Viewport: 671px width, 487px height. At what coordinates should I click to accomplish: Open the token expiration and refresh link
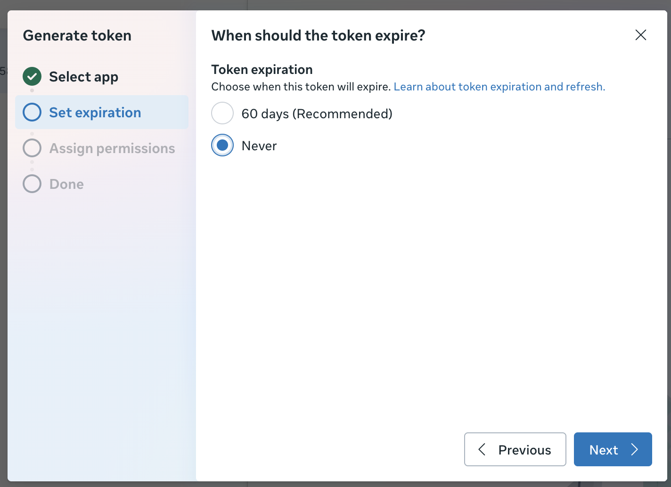coord(499,87)
